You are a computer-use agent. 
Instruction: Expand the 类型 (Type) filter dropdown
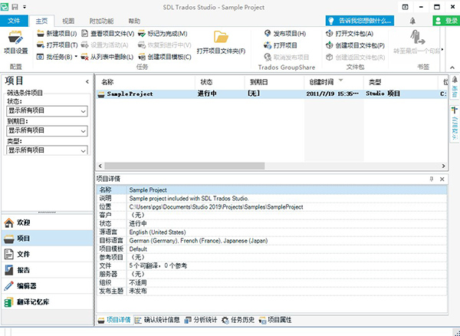coord(83,150)
